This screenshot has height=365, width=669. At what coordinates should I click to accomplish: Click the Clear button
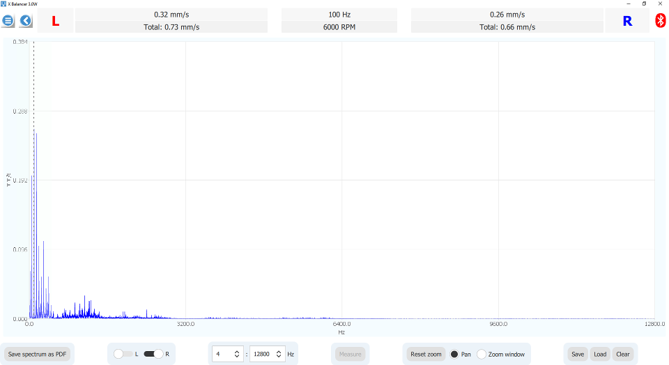[x=622, y=354]
